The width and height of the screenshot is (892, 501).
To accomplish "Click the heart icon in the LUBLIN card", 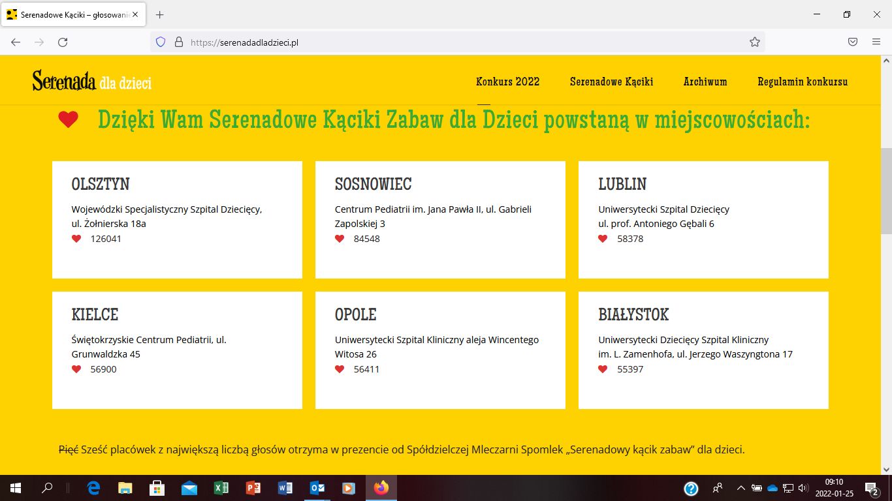I will (x=603, y=239).
